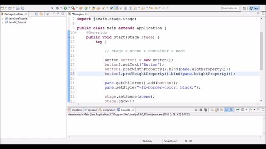Click the Open Console icon
The image size is (266, 149).
(x=251, y=110)
